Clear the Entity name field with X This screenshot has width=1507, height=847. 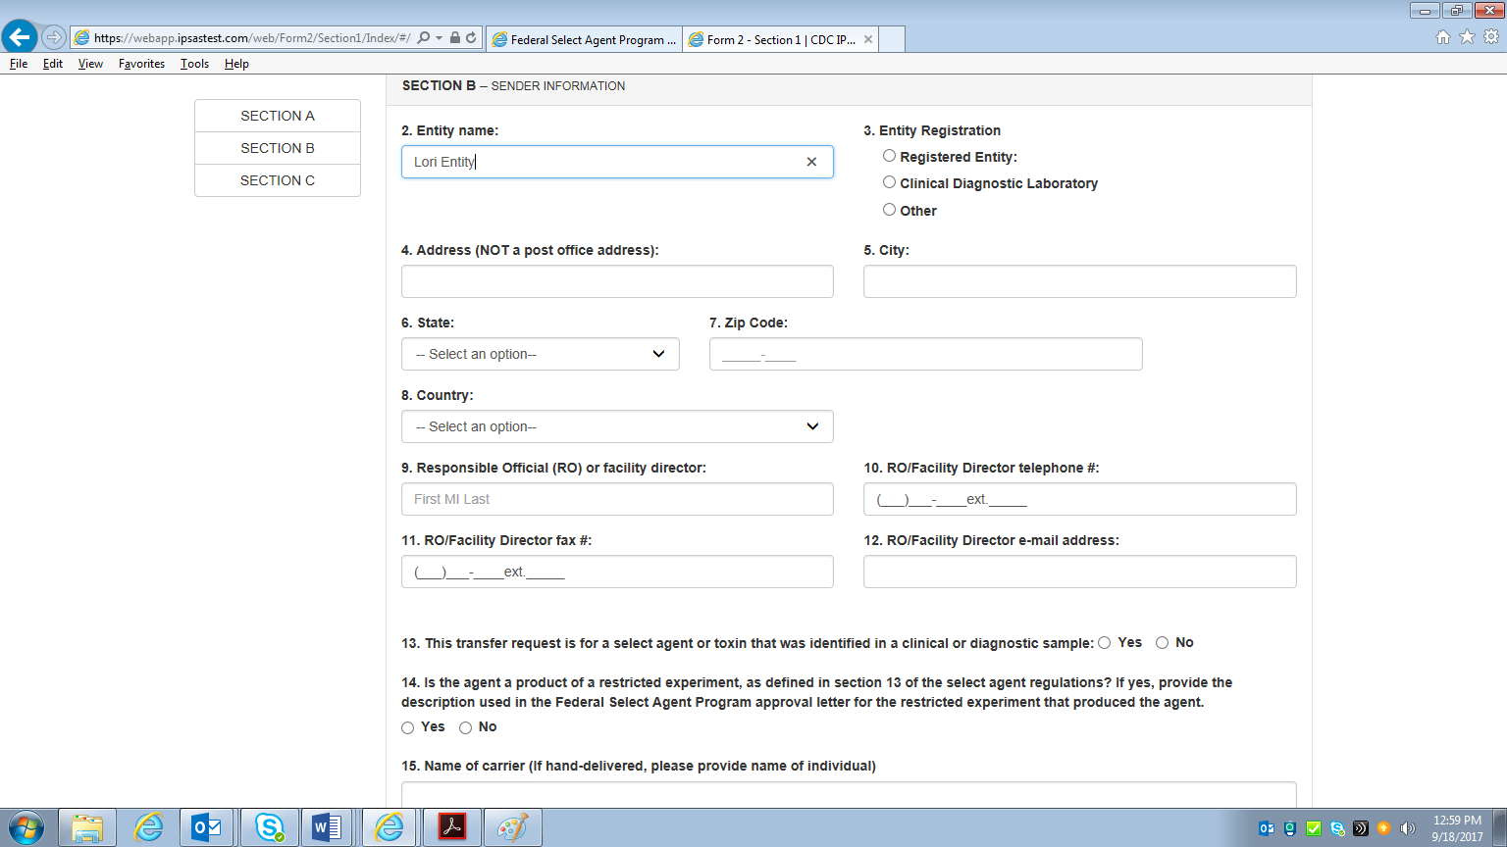click(811, 162)
